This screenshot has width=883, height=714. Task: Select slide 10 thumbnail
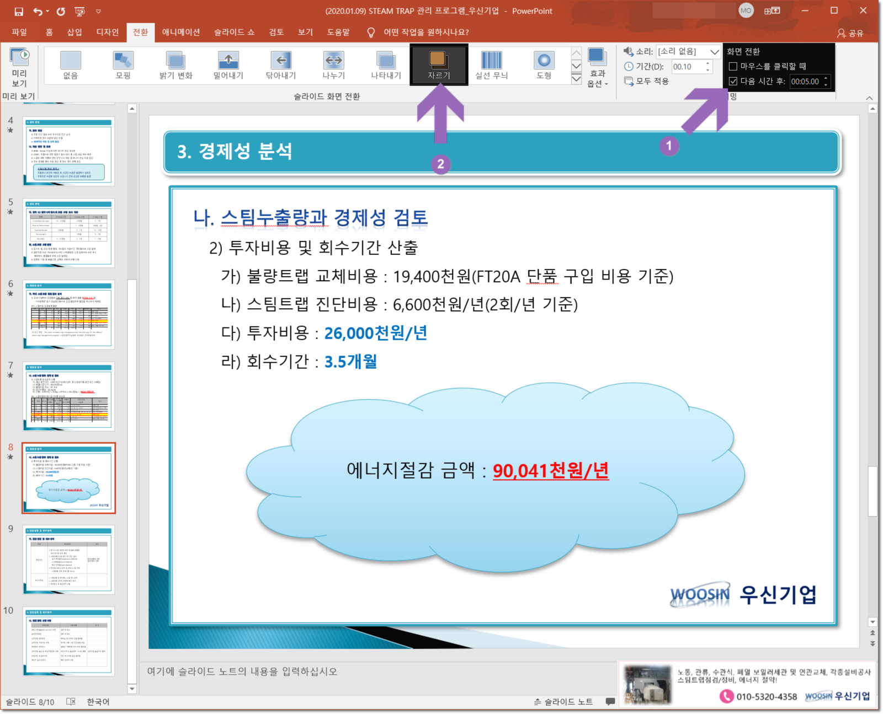(x=68, y=641)
